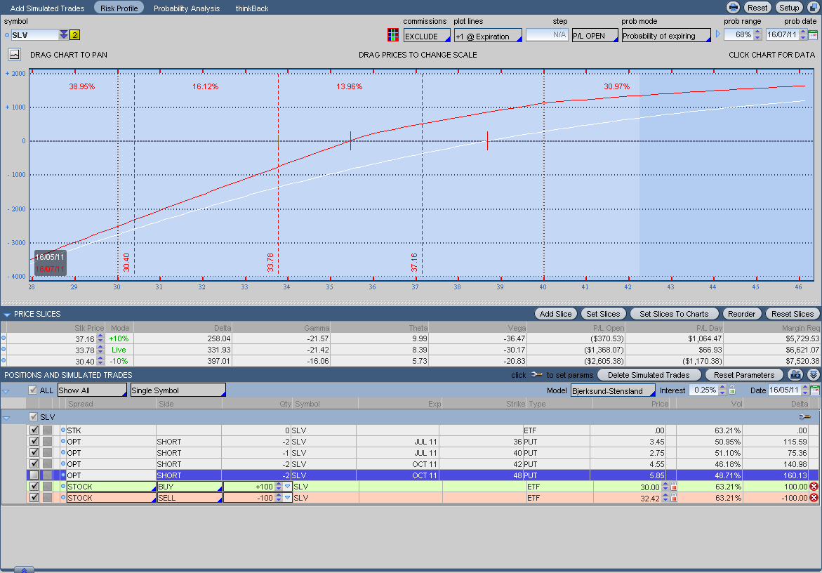Viewport: 822px width, 573px height.
Task: Select the Risk Profile tab
Action: tap(119, 8)
